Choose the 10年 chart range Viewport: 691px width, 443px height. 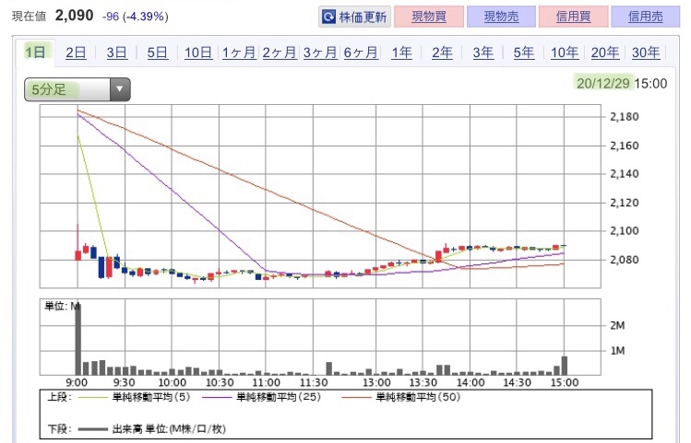click(x=565, y=52)
